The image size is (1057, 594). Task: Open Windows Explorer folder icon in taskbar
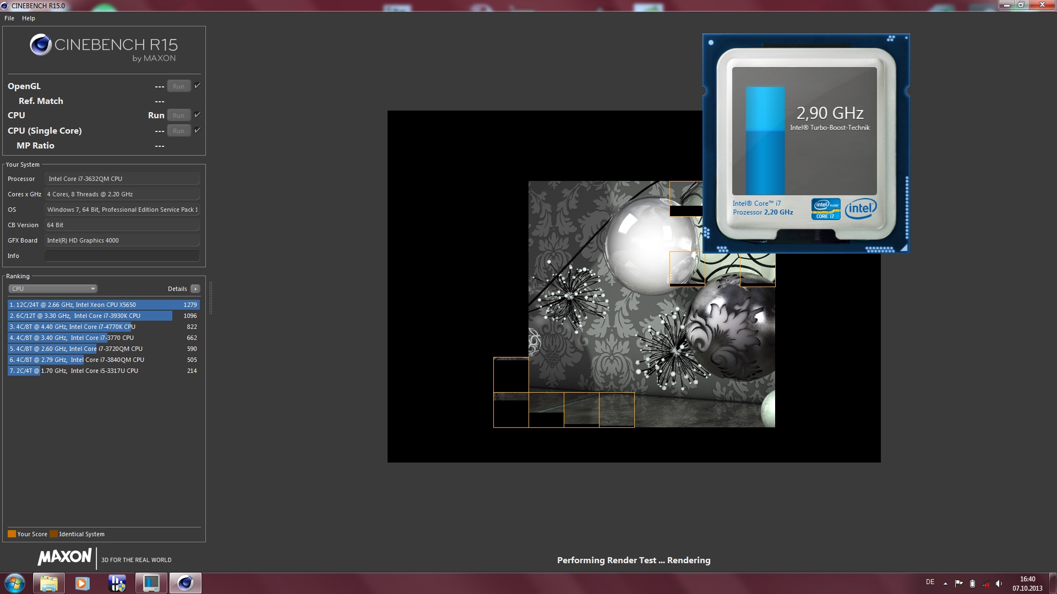point(48,583)
